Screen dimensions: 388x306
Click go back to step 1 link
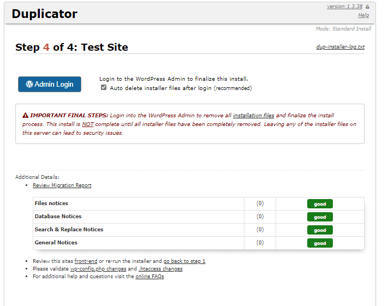click(x=184, y=261)
